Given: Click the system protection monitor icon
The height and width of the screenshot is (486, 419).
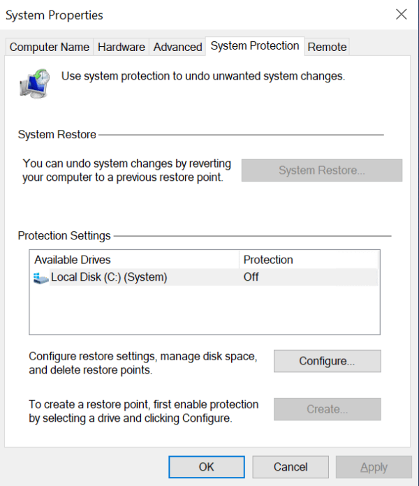Looking at the screenshot, I should point(34,81).
